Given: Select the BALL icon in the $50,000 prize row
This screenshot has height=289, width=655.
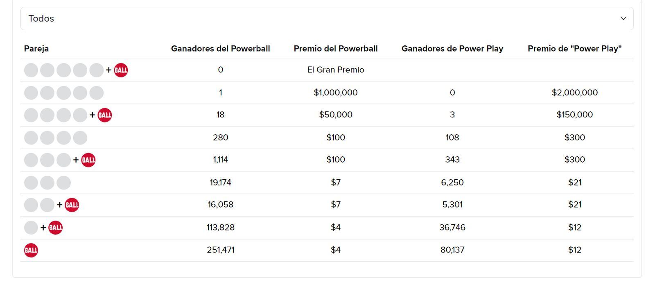Looking at the screenshot, I should [x=104, y=115].
